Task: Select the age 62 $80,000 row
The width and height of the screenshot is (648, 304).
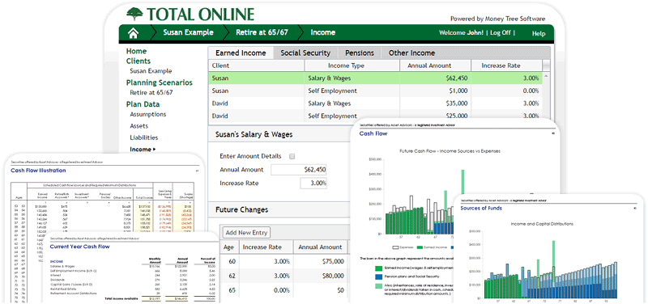Action: [285, 276]
